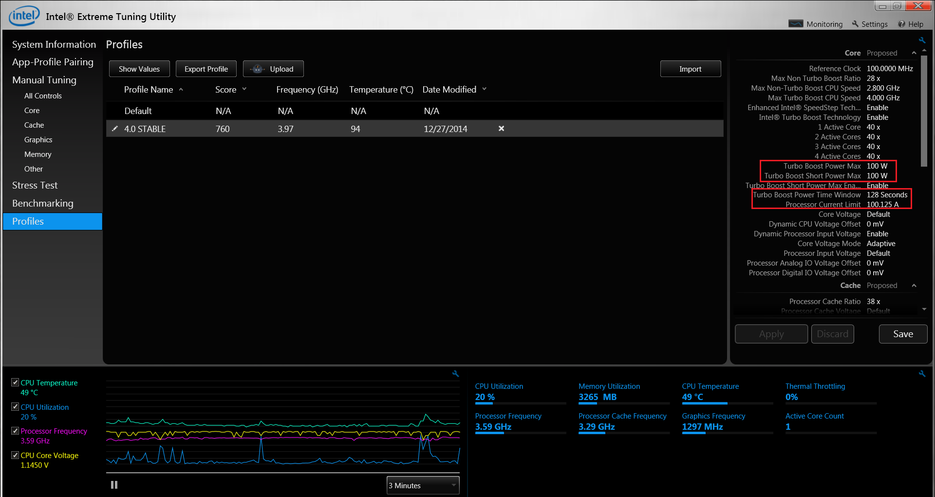Sort by Profile Name column arrow
This screenshot has height=497, width=935.
click(181, 90)
